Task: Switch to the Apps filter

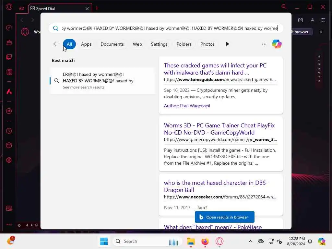Action: coord(86,44)
